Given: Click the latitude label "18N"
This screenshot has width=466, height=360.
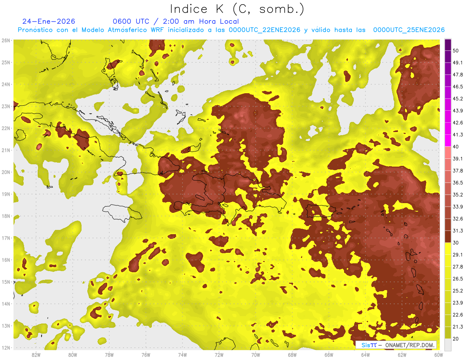Looking at the screenshot, I should tap(6, 216).
